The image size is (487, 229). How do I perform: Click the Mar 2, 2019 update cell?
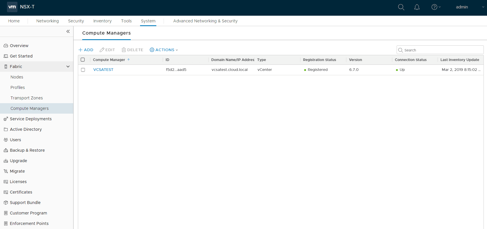pos(461,70)
